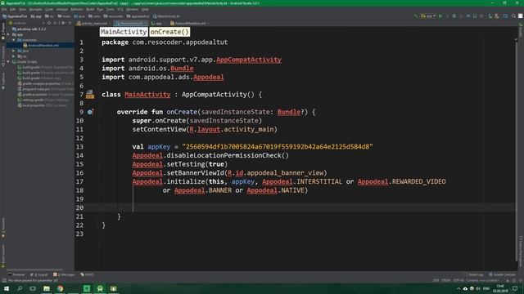
Task: Click the SDK Manager toolbar icon
Action: click(497, 16)
